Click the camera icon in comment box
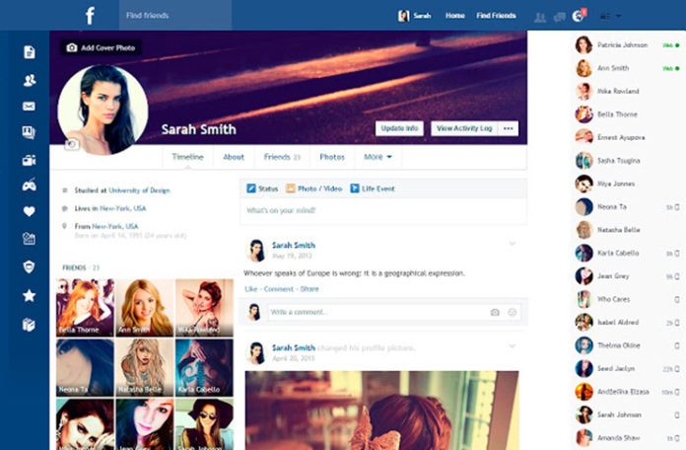The image size is (686, 450). pyautogui.click(x=495, y=312)
